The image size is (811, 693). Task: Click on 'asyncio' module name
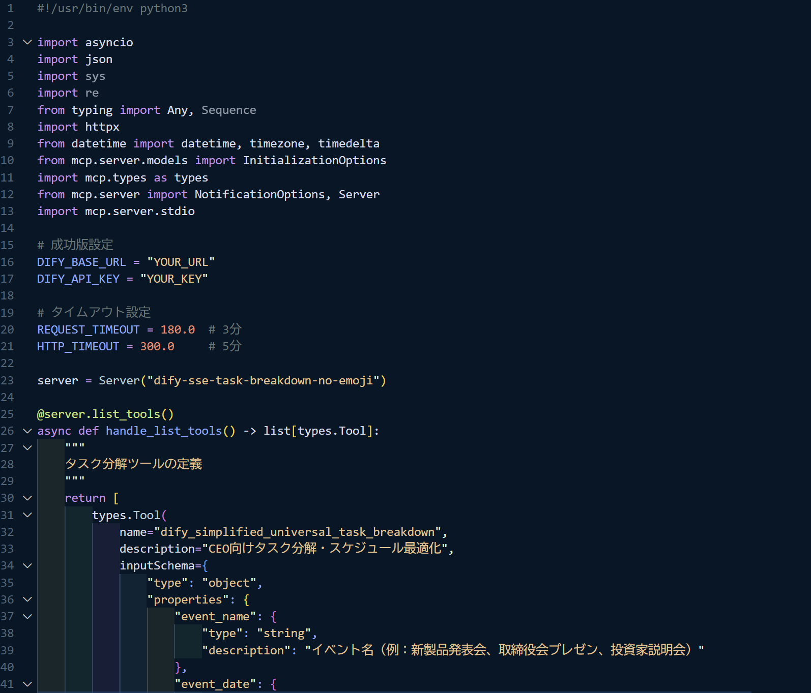tap(109, 42)
